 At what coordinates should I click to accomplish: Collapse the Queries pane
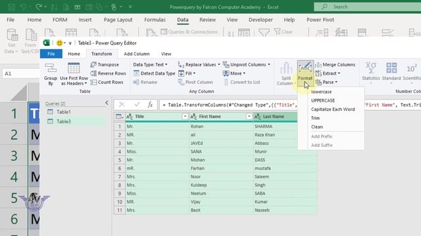point(107,103)
